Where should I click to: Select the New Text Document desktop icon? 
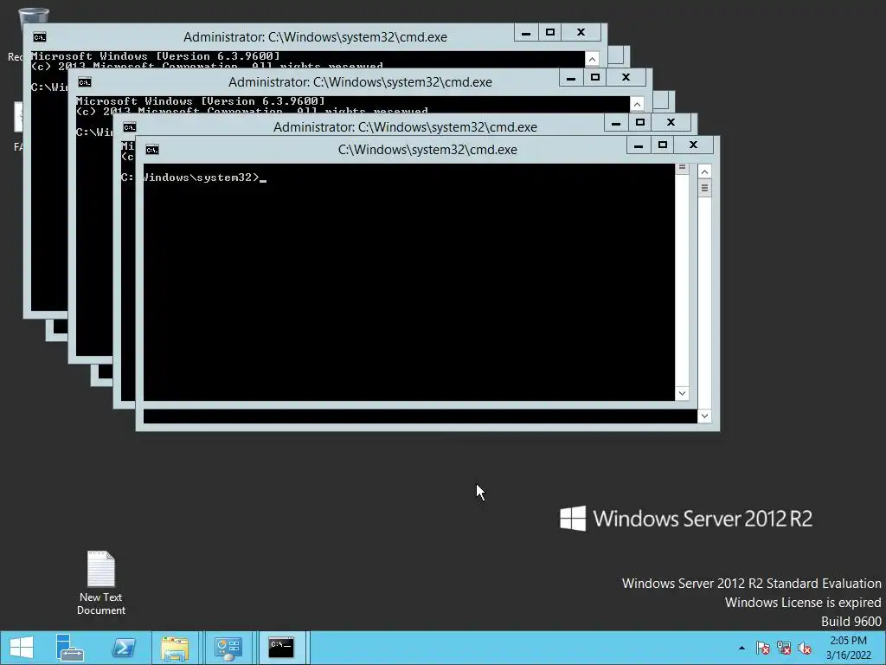click(x=101, y=583)
